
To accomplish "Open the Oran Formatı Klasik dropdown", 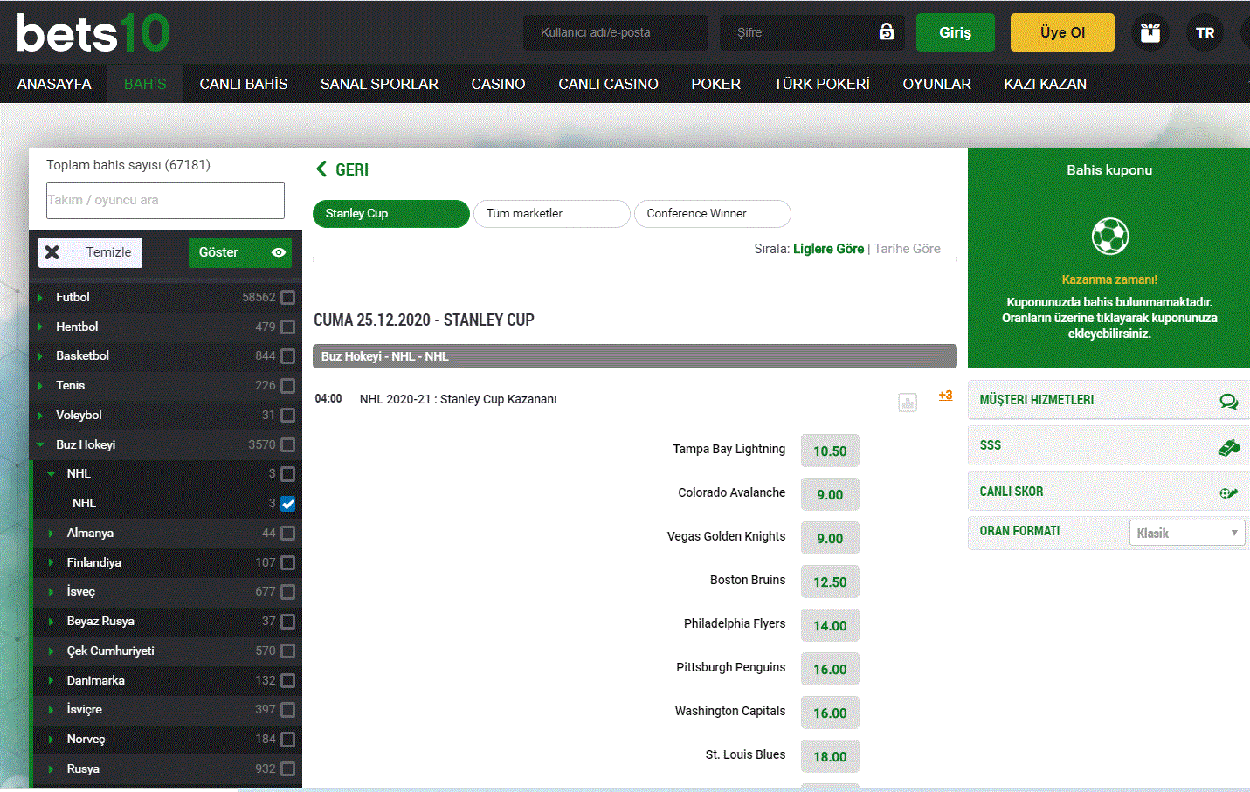I will [x=1187, y=533].
